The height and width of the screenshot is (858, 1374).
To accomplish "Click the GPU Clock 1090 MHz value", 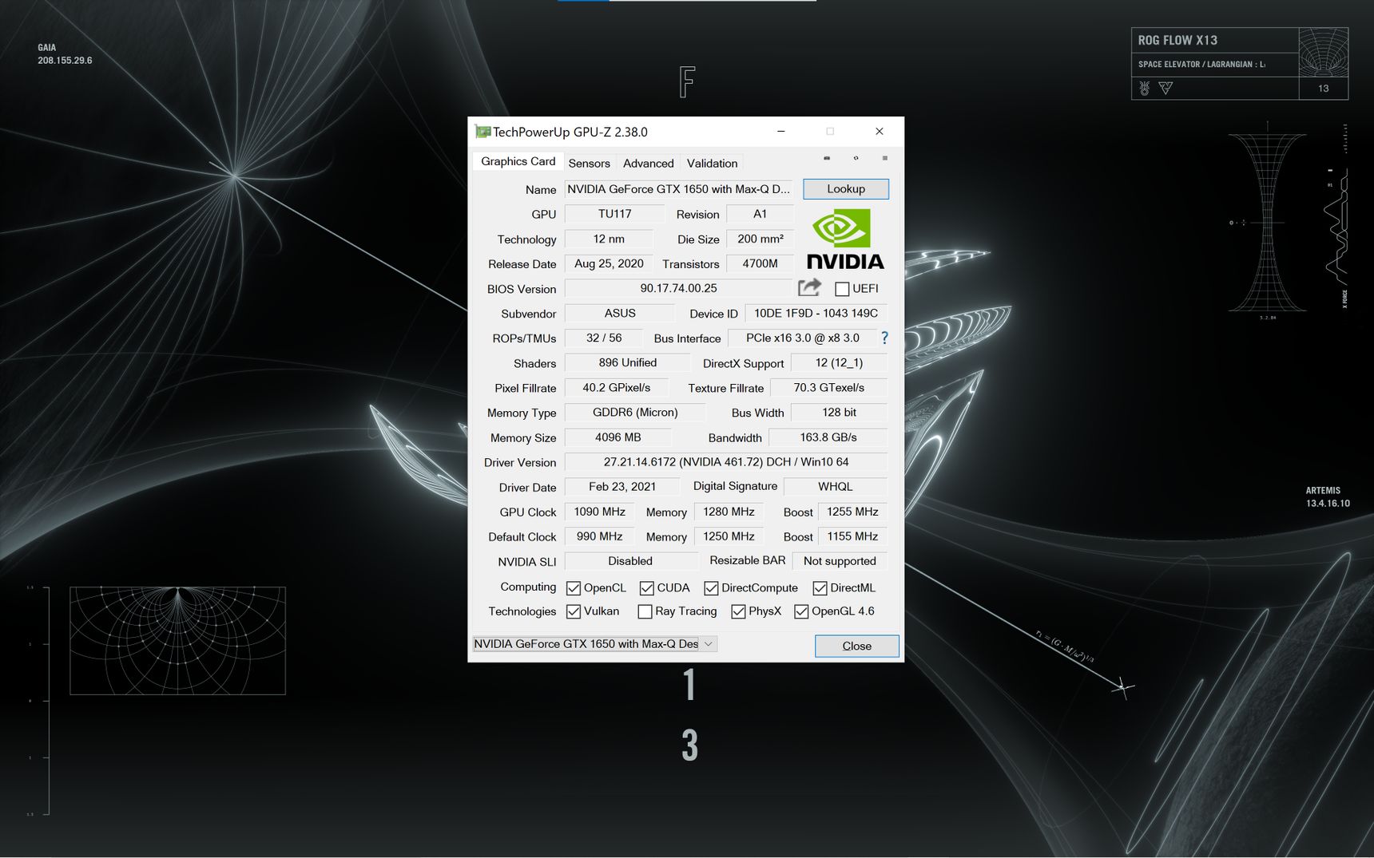I will pos(599,512).
